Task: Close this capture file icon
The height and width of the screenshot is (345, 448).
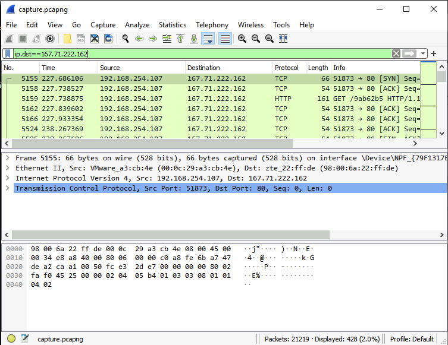Action: coord(95,39)
